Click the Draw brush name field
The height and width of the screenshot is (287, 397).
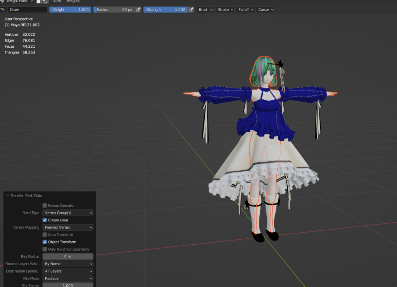point(27,10)
